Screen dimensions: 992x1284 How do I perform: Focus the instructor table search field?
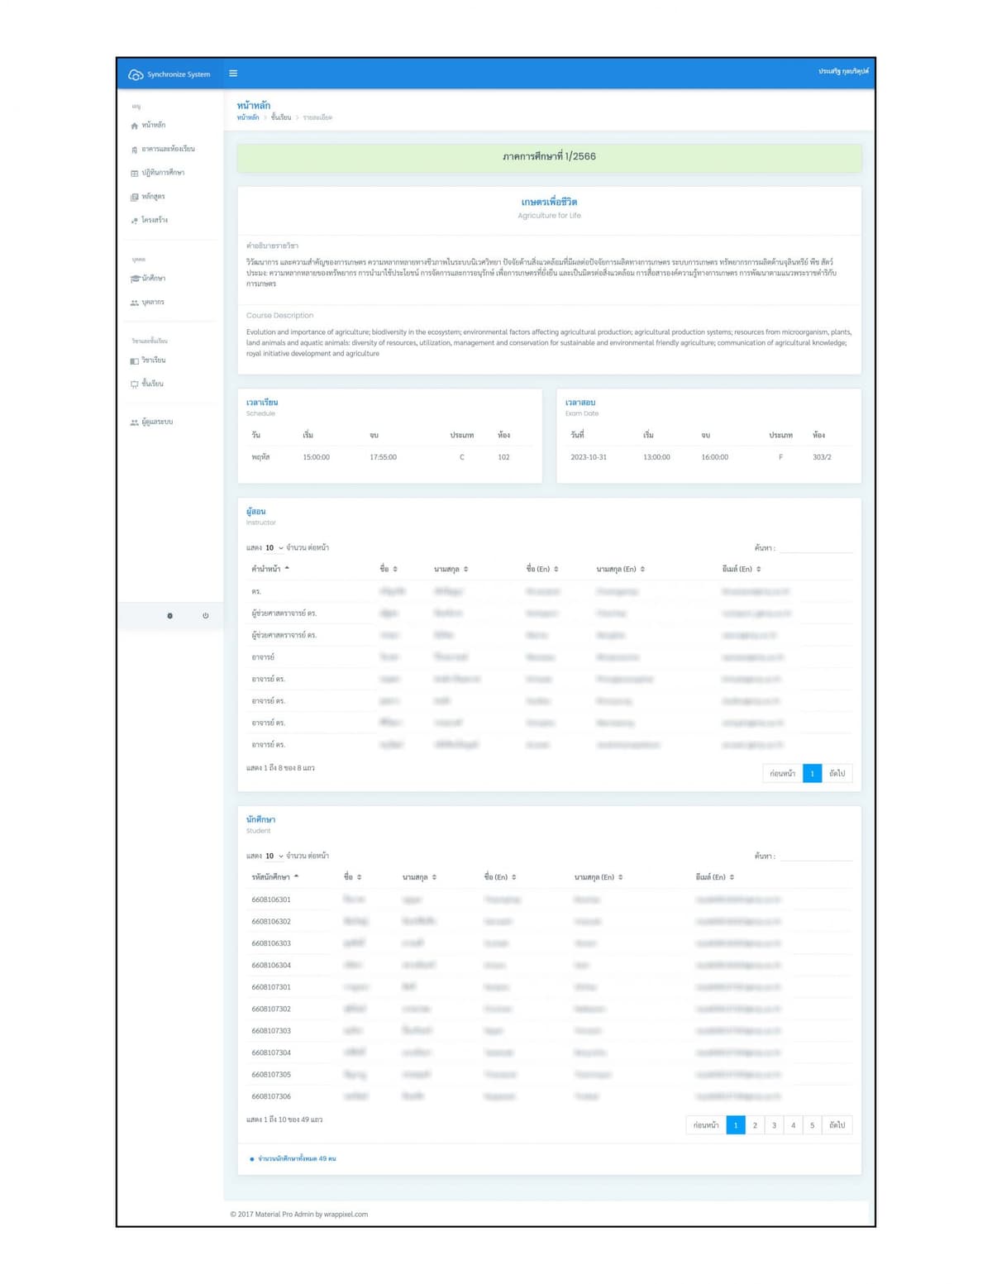(x=815, y=547)
